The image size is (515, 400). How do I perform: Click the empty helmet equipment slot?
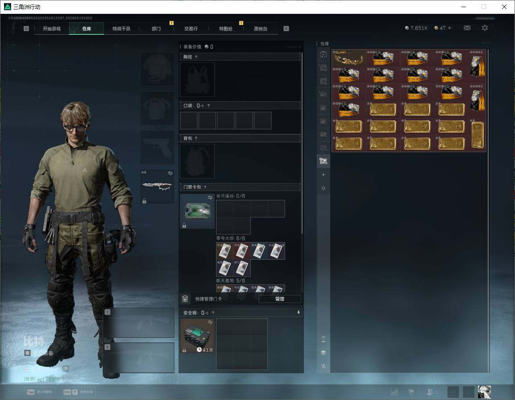click(x=158, y=69)
